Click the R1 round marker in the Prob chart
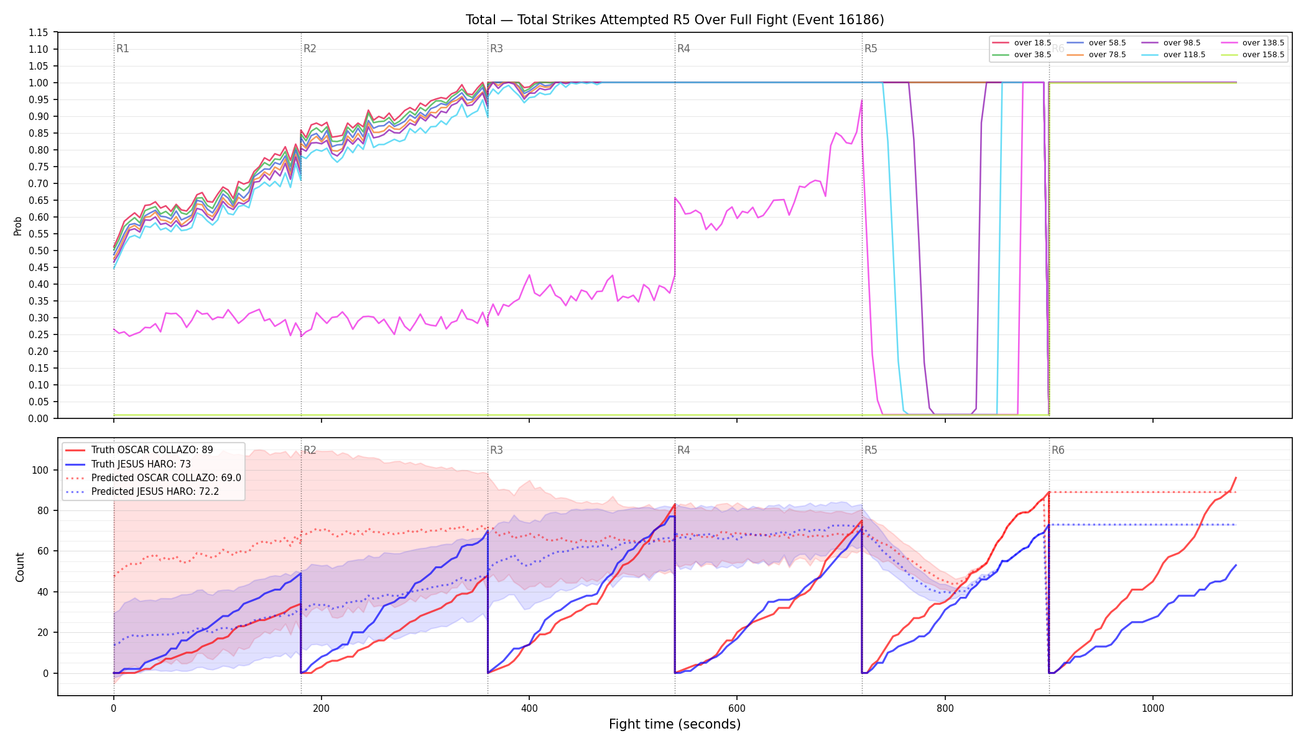 tap(123, 48)
